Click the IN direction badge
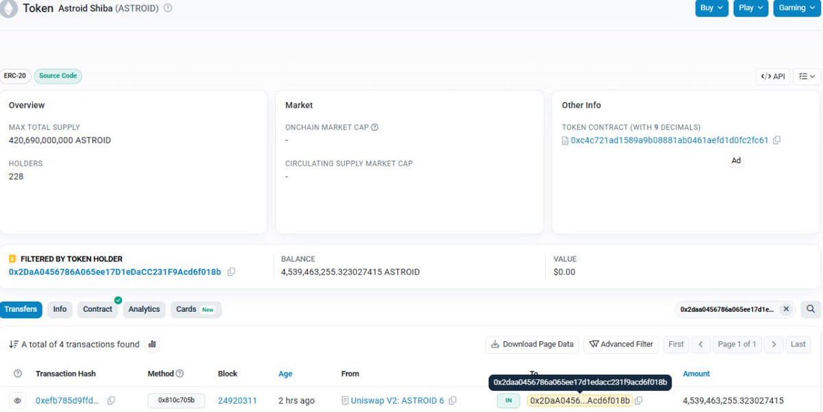 508,400
